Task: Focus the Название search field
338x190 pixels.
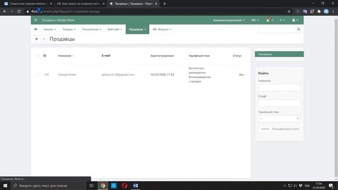Action: (x=279, y=88)
